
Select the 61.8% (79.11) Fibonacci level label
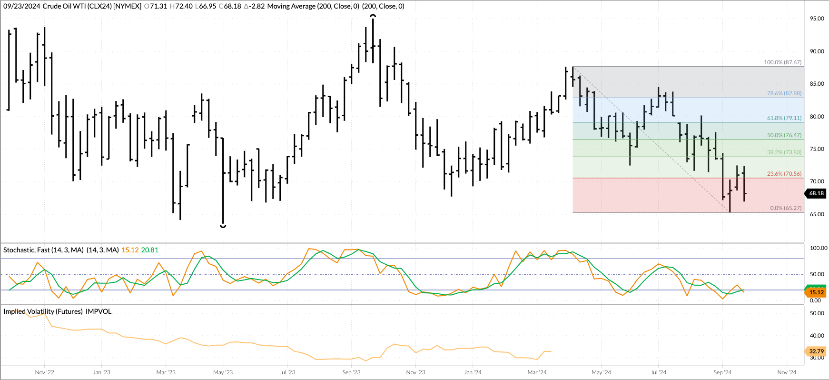tap(784, 118)
